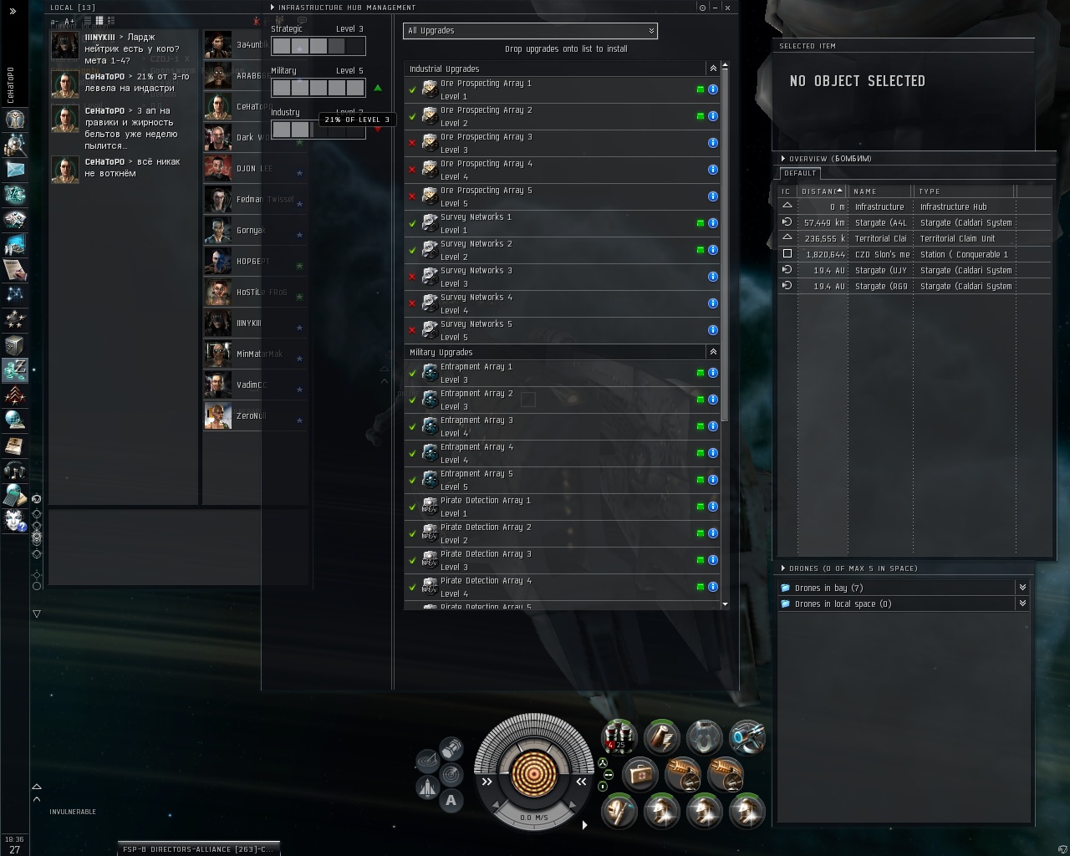Image resolution: width=1070 pixels, height=856 pixels.
Task: Toggle online state of Ore Prospecting Array 1
Action: [x=701, y=89]
